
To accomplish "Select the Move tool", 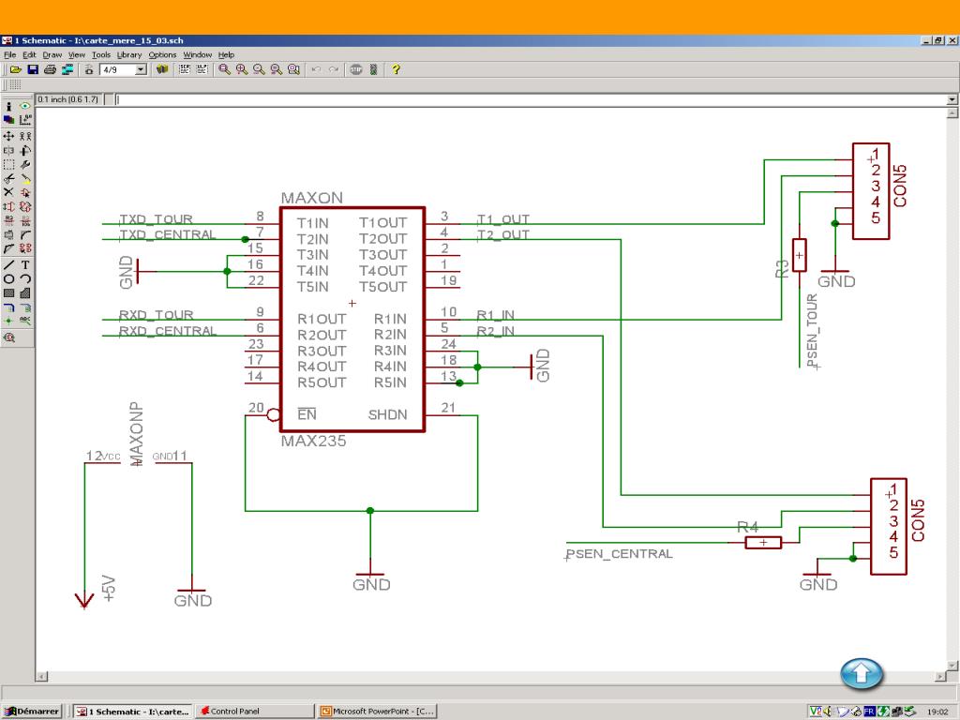I will (x=8, y=136).
